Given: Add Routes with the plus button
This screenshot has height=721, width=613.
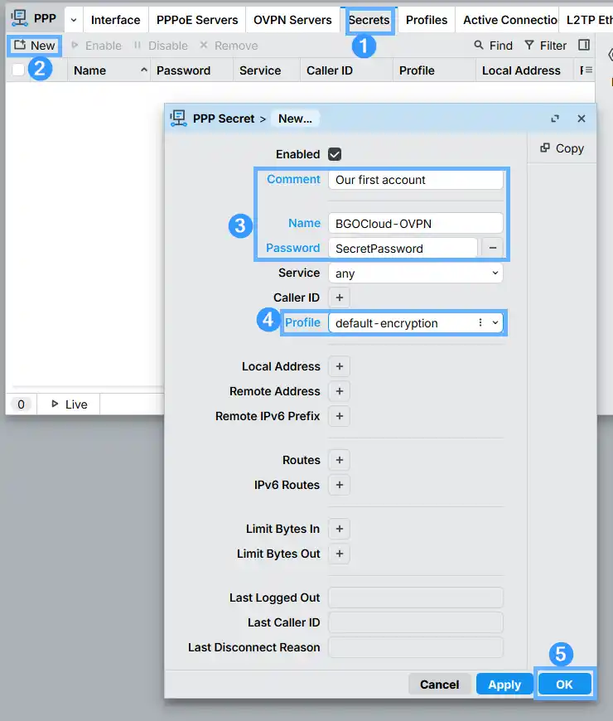Looking at the screenshot, I should [339, 460].
